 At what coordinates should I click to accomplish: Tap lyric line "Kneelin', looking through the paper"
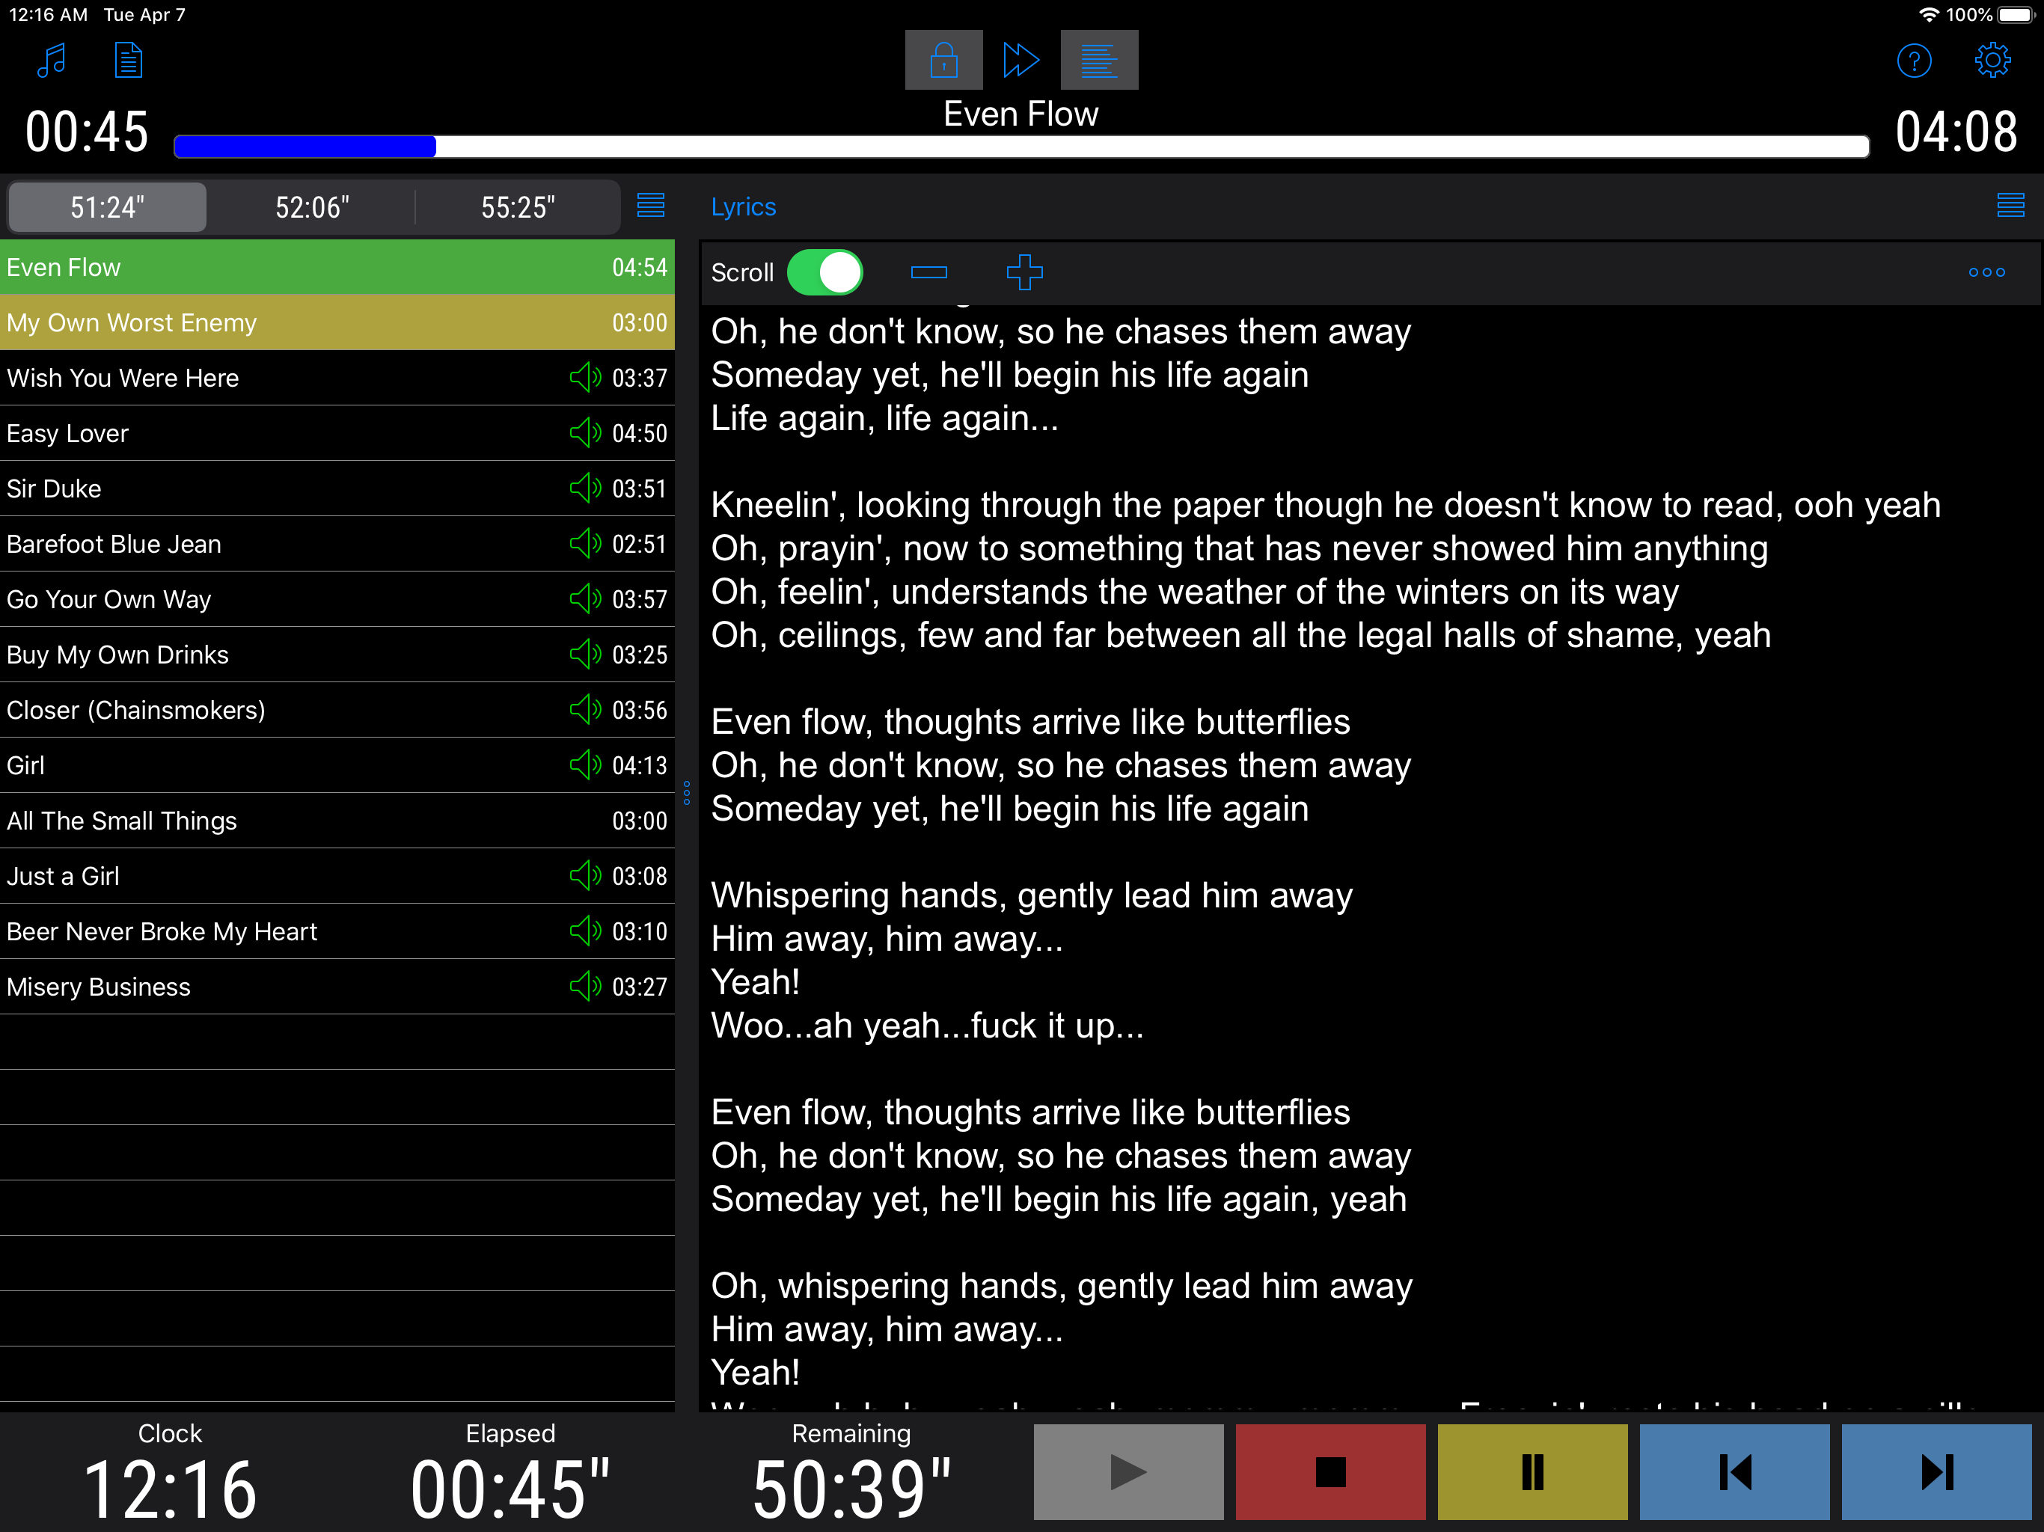click(1326, 504)
